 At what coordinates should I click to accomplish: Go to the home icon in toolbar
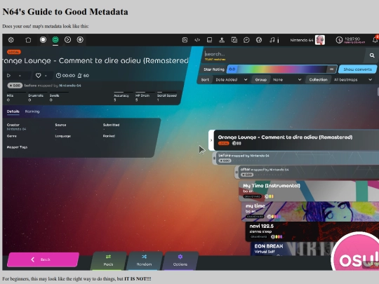28,40
